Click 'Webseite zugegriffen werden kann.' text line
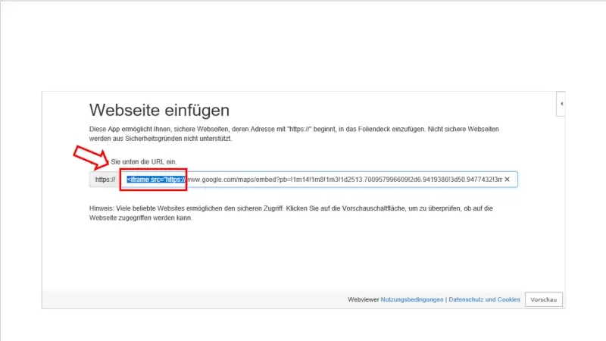Screen dimensions: 606x341 click(x=141, y=218)
